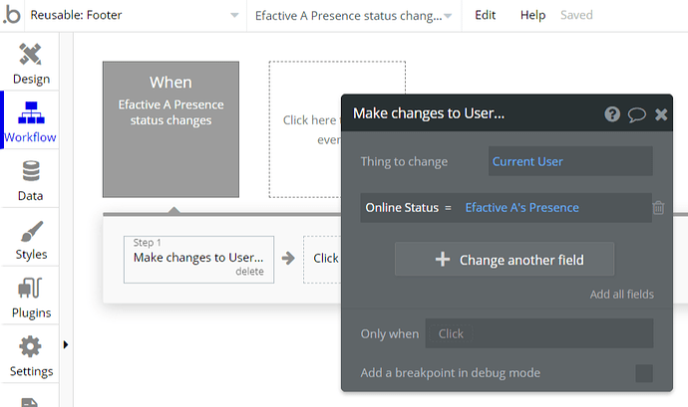Click the Bubble logo icon
The image size is (688, 407).
tap(11, 15)
